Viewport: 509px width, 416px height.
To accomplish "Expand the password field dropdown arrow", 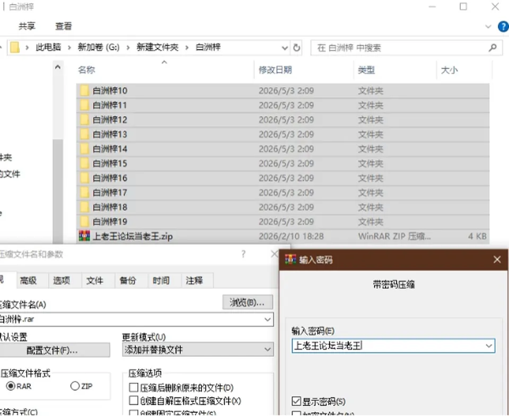I will point(489,346).
